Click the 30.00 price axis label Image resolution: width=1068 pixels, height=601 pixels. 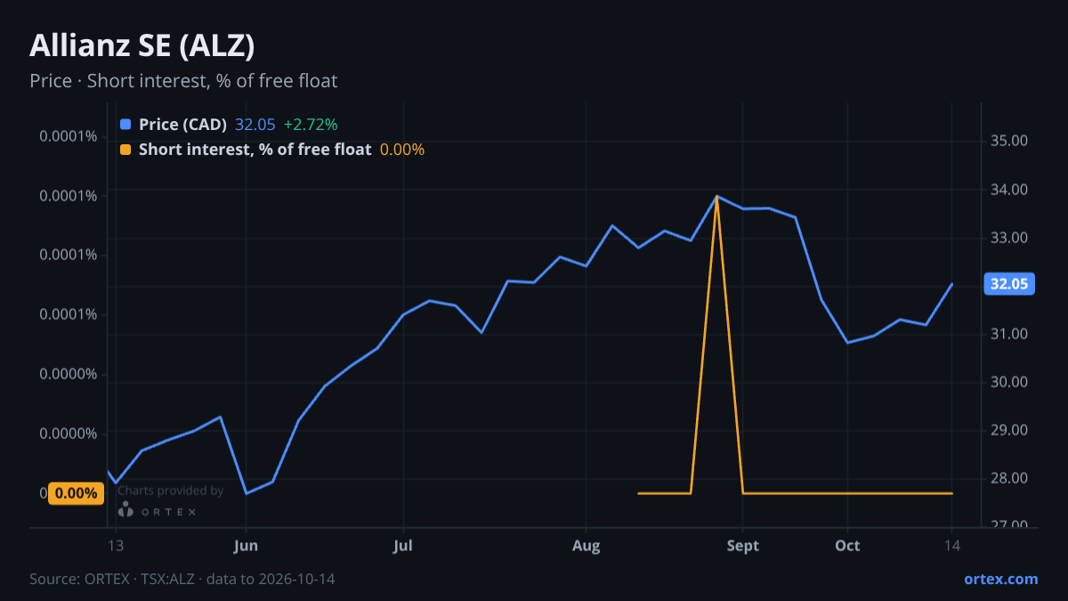pyautogui.click(x=1009, y=382)
